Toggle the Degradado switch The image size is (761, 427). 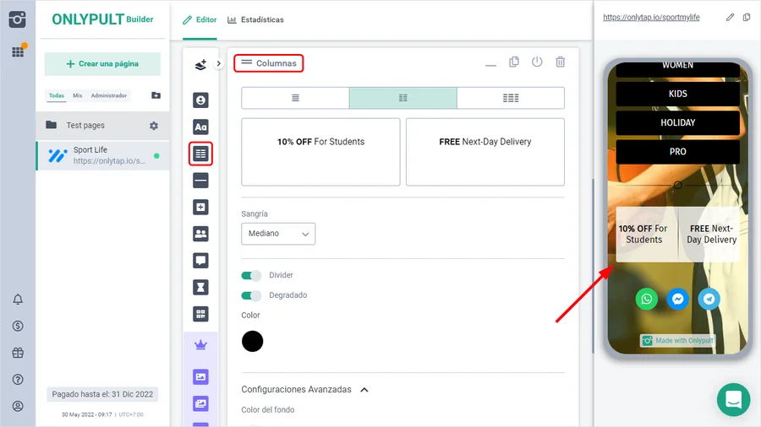(251, 295)
